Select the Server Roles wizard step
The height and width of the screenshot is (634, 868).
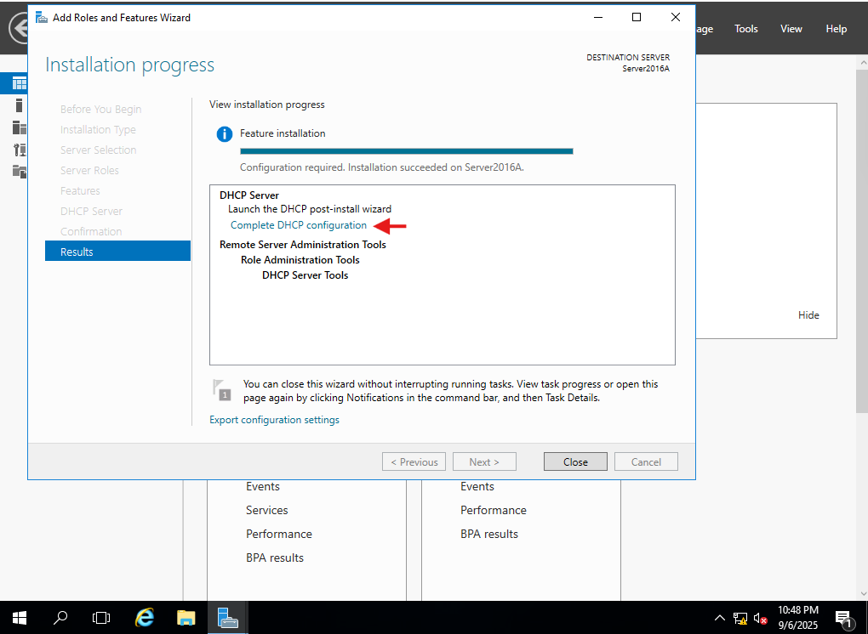click(x=89, y=170)
